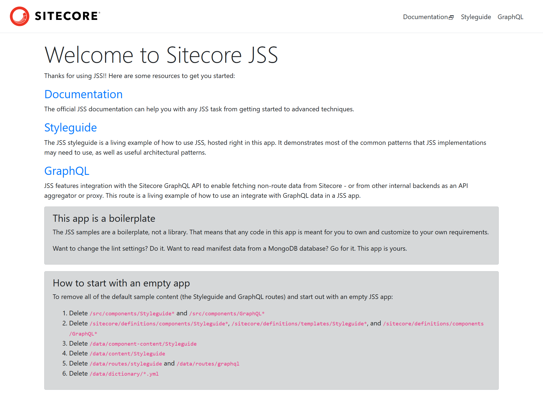Click the 'This app is a boilerplate' heading
543x398 pixels.
[x=104, y=219]
